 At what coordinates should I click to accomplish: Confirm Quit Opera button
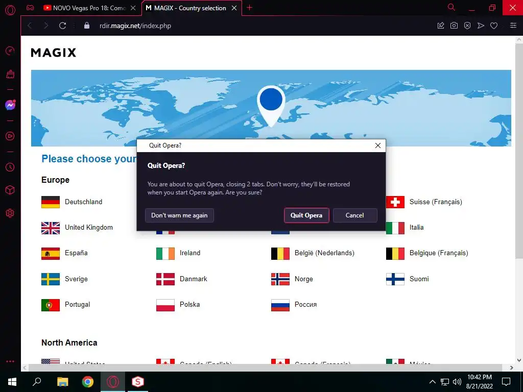(306, 215)
